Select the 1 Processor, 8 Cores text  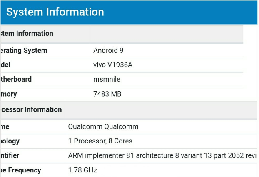100,141
